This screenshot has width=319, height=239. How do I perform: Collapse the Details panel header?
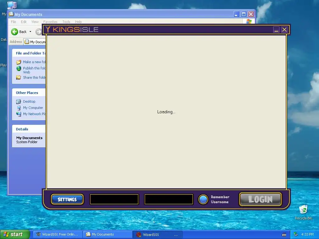[x=29, y=129]
